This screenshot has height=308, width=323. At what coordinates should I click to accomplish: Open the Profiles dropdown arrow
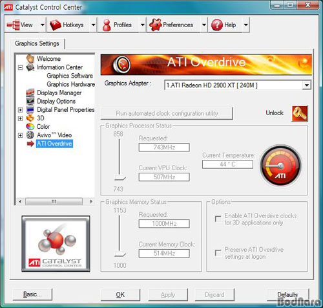pos(143,25)
